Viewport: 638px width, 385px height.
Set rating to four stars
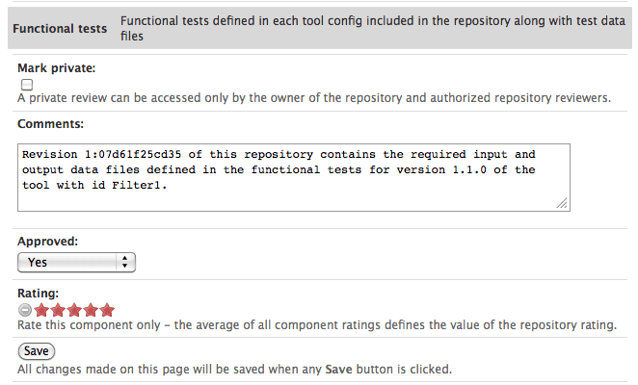[x=90, y=310]
